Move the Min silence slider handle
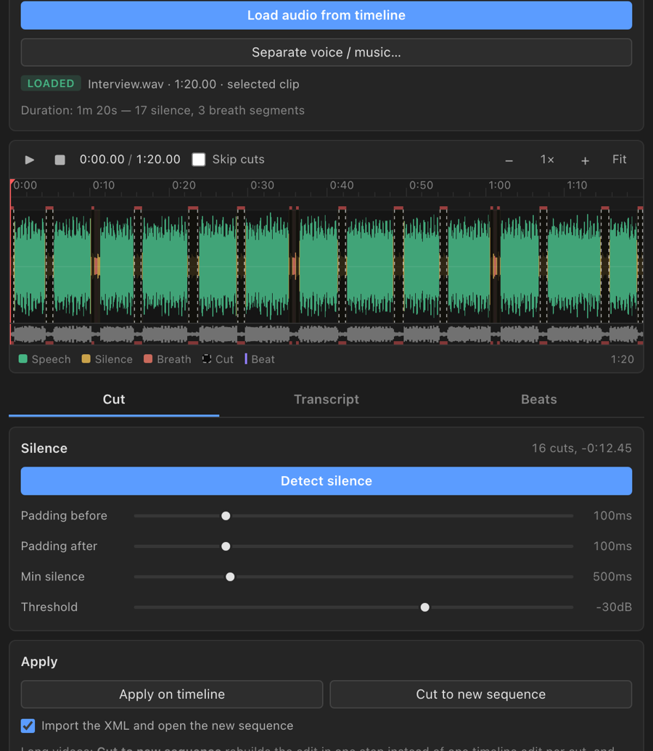This screenshot has width=653, height=751. coord(230,577)
